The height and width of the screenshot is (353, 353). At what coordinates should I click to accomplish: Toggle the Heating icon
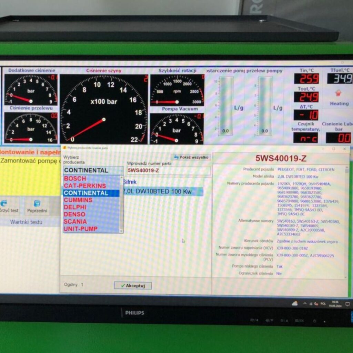point(339,93)
